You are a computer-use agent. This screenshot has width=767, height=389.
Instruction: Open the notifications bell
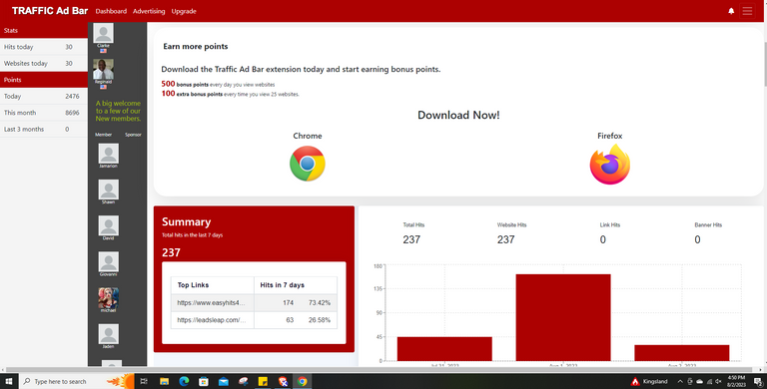(x=731, y=11)
